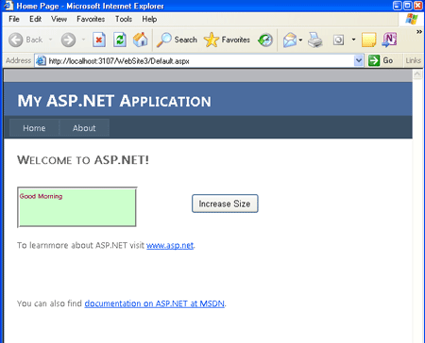The height and width of the screenshot is (343, 425).
Task: Click the green Go arrow button
Action: 374,60
